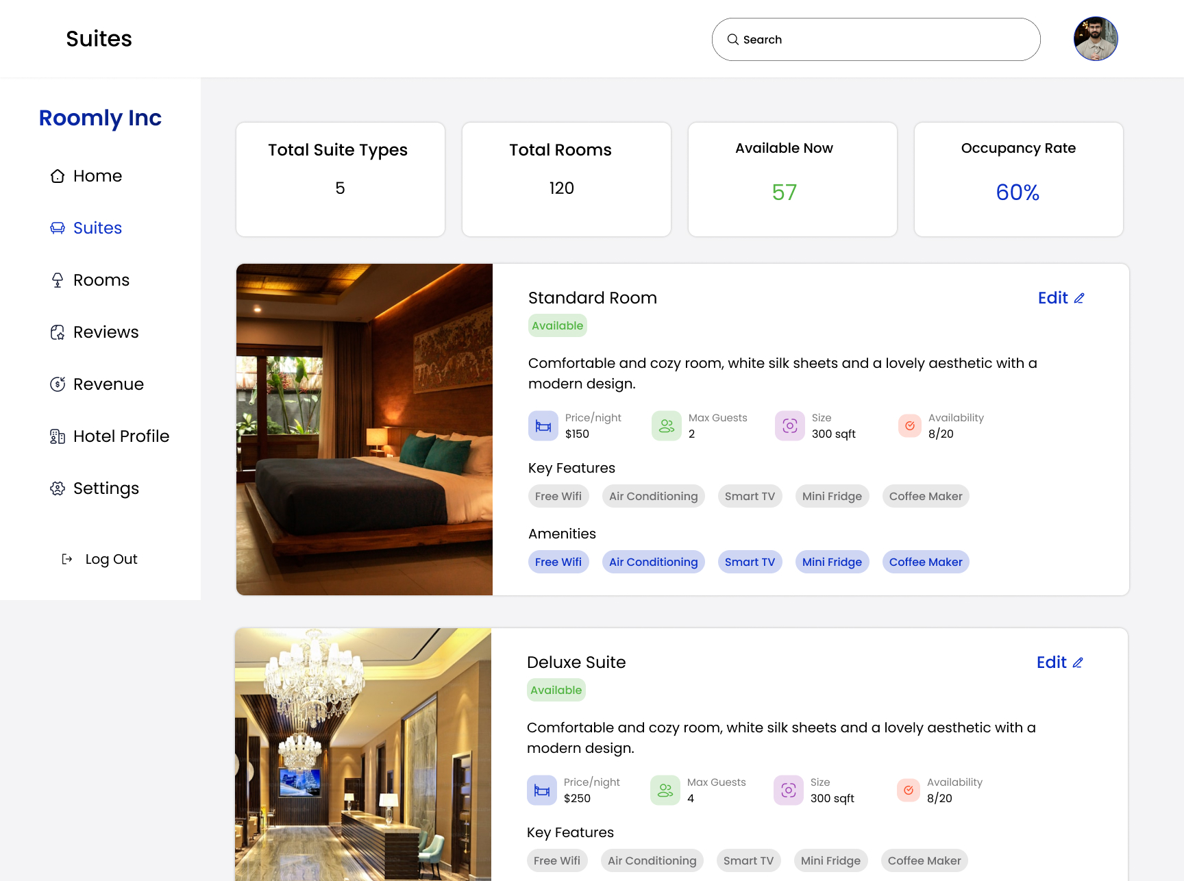1184x881 pixels.
Task: Click the Suites sofa icon in sidebar
Action: click(58, 228)
